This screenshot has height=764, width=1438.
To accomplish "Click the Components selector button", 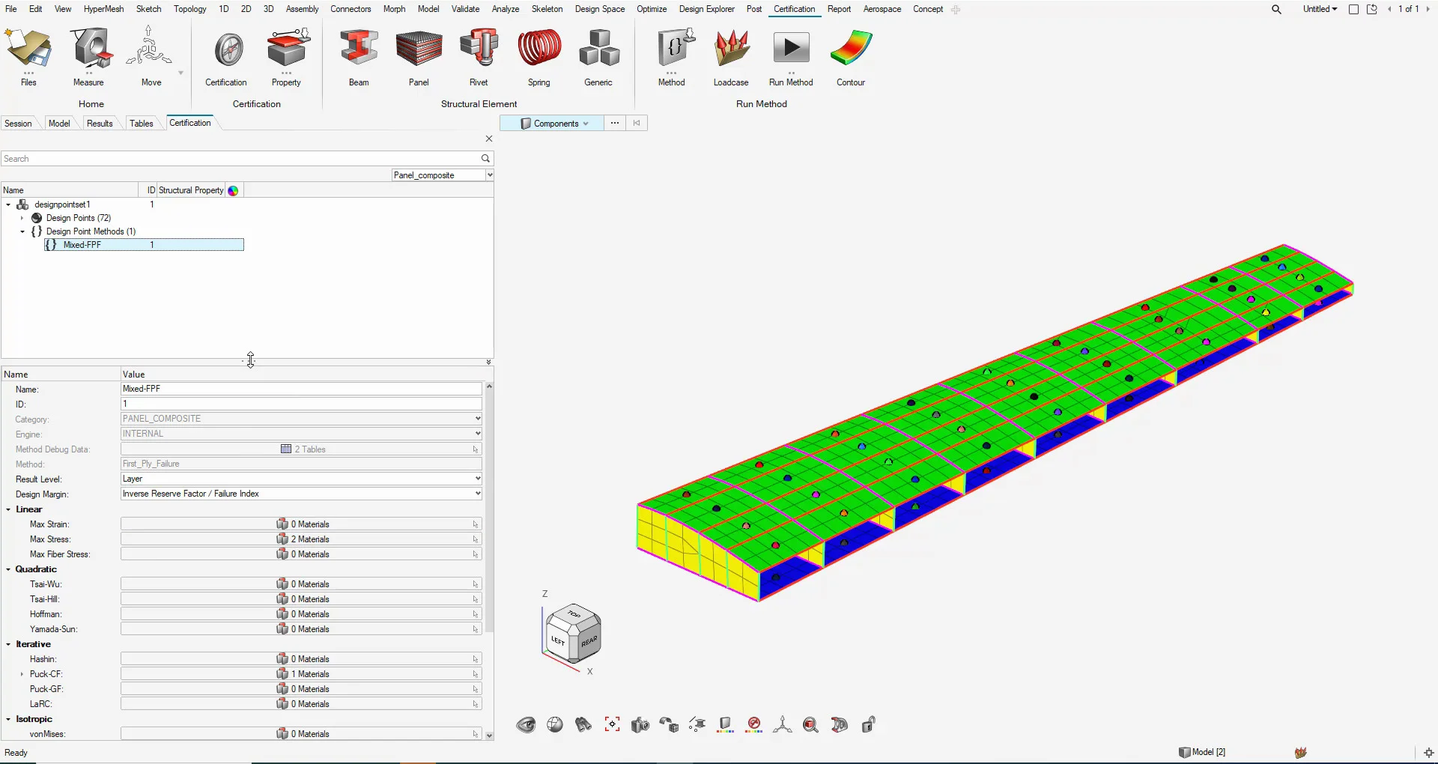I will click(555, 124).
